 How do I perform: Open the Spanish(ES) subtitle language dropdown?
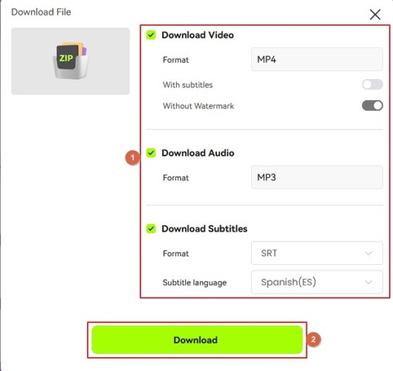click(x=317, y=282)
